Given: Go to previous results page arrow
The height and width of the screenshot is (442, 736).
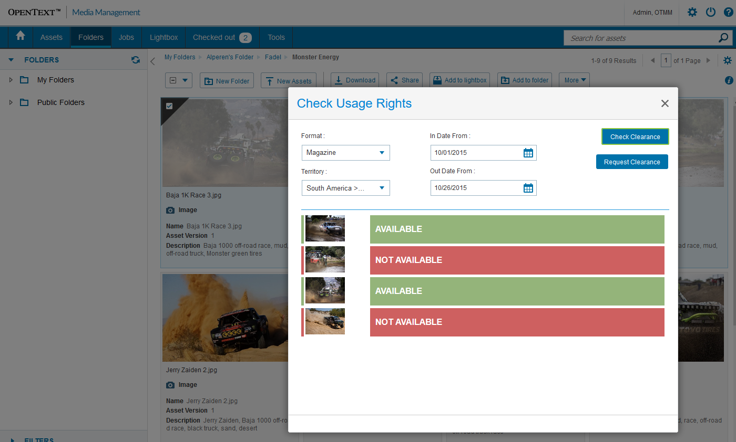Looking at the screenshot, I should tap(653, 60).
